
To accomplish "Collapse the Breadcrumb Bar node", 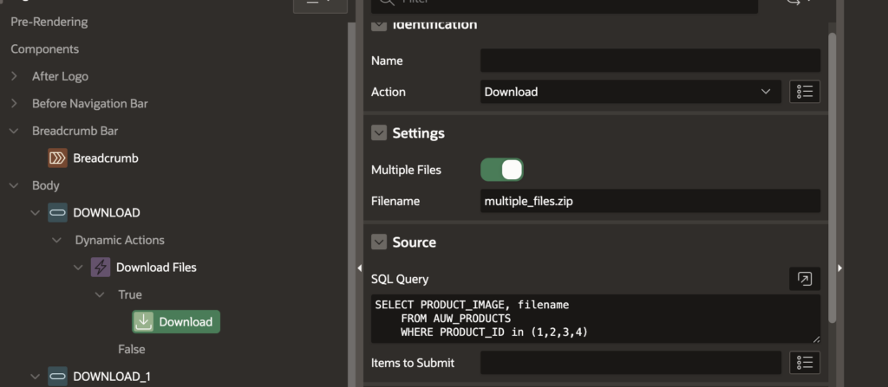I will [x=14, y=131].
